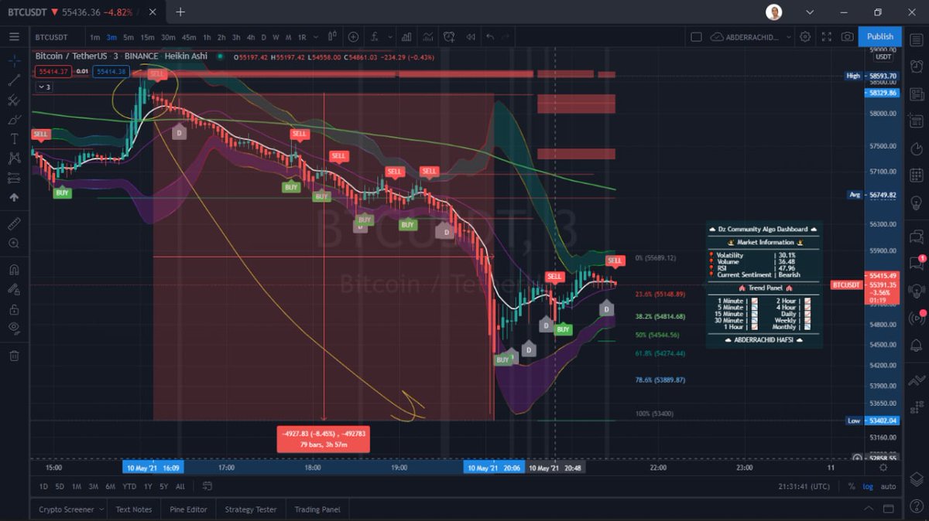Create alert with alarm clock toolbar icon
This screenshot has width=929, height=521.
(448, 36)
